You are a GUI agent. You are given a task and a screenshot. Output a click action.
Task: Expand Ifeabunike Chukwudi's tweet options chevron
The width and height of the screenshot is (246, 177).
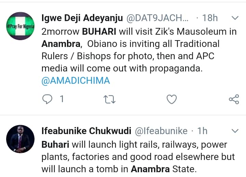click(x=235, y=131)
